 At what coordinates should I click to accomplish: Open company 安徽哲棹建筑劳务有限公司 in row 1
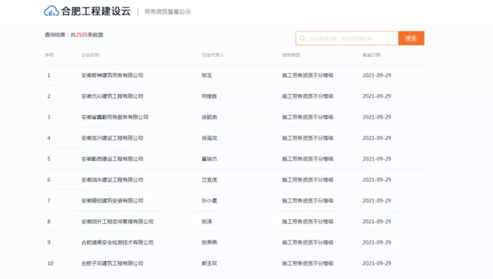coord(112,75)
